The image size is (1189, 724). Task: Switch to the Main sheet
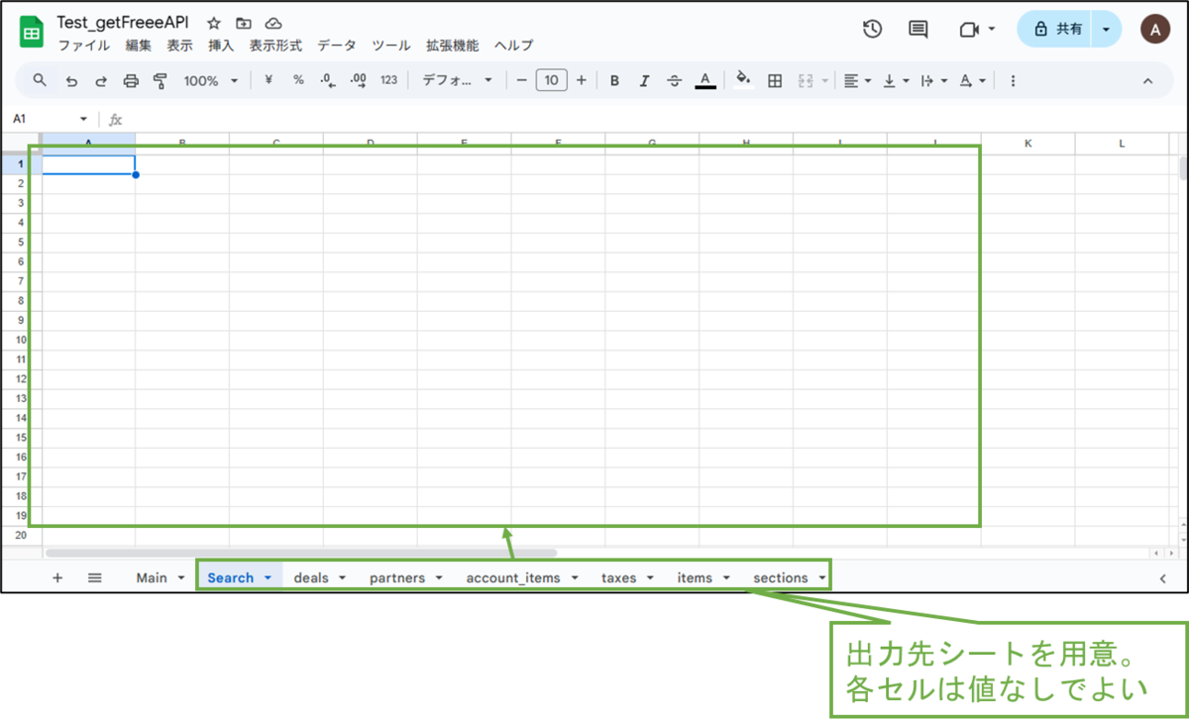pyautogui.click(x=151, y=576)
